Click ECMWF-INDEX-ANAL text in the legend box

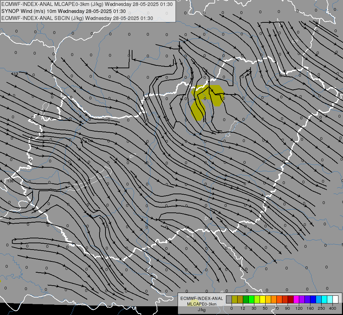pos(202,299)
